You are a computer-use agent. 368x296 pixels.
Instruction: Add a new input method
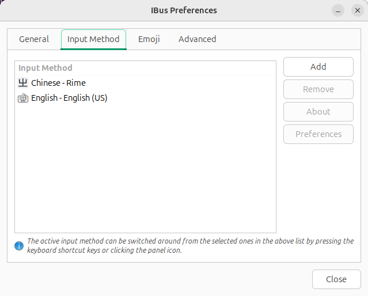(318, 67)
